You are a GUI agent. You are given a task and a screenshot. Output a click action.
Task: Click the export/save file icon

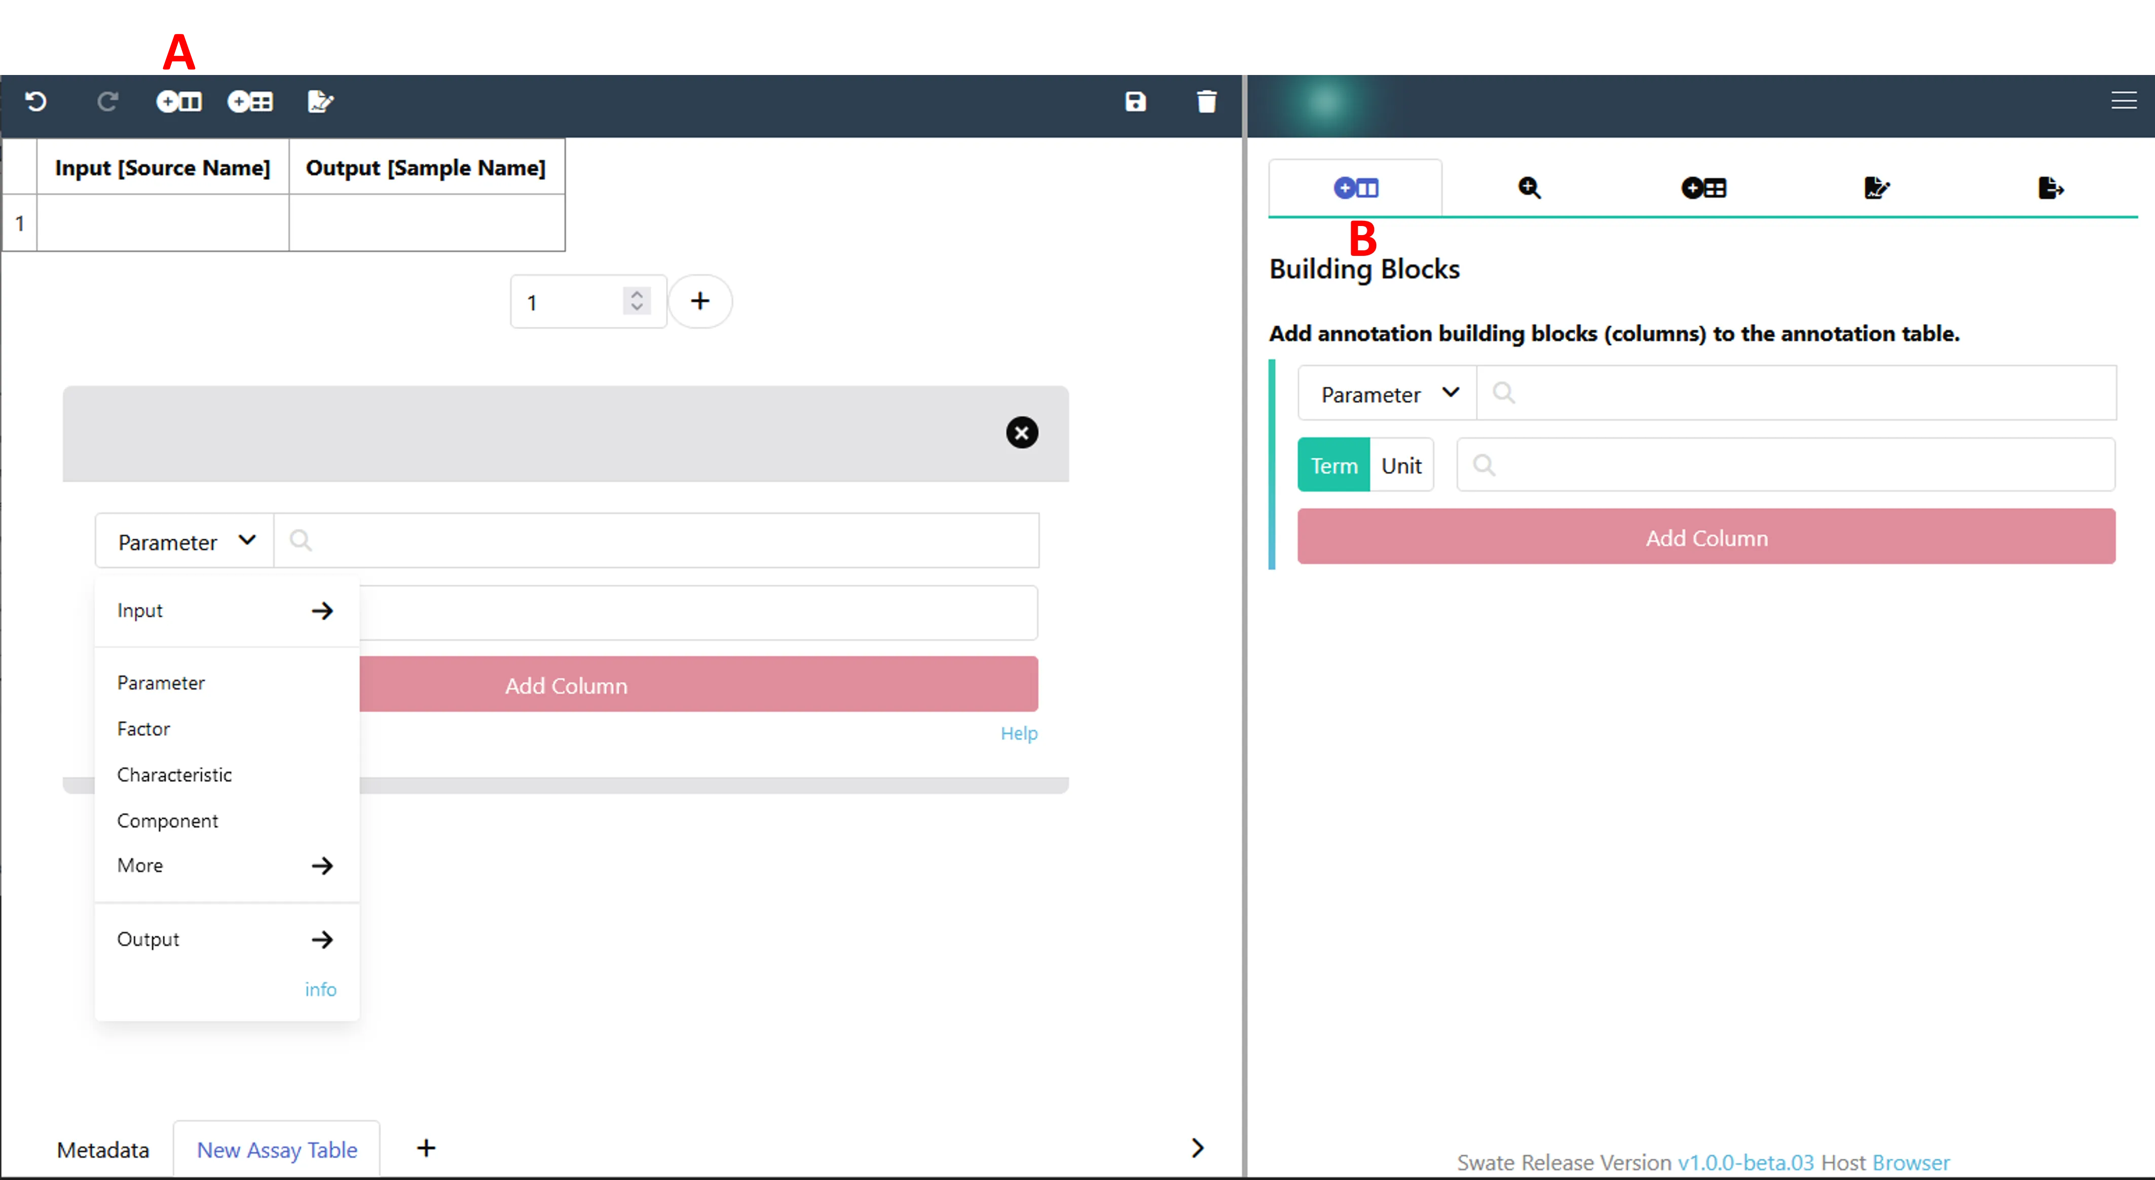[x=2052, y=187]
